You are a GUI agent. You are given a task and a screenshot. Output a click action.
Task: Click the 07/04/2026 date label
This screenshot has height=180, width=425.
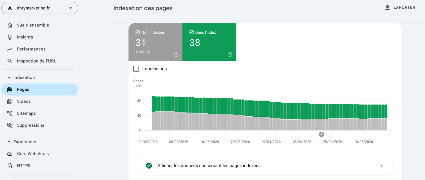click(271, 142)
